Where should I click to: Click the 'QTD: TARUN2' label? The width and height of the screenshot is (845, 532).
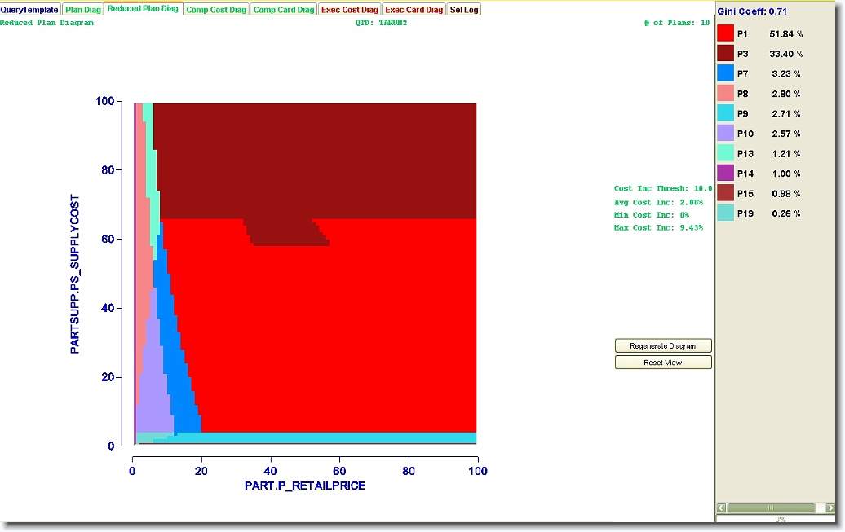coord(381,23)
